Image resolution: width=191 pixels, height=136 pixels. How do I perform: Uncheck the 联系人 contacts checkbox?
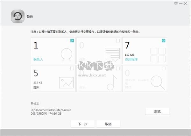pos(72,41)
